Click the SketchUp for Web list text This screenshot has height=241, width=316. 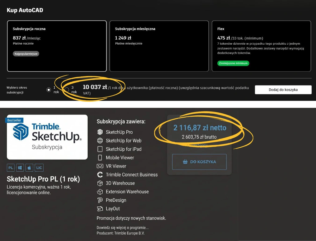point(124,140)
